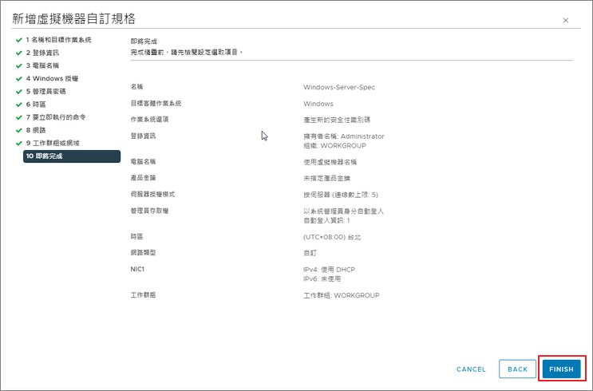593x391 pixels.
Task: Go to step 4 Windows 授權
Action: [x=52, y=78]
